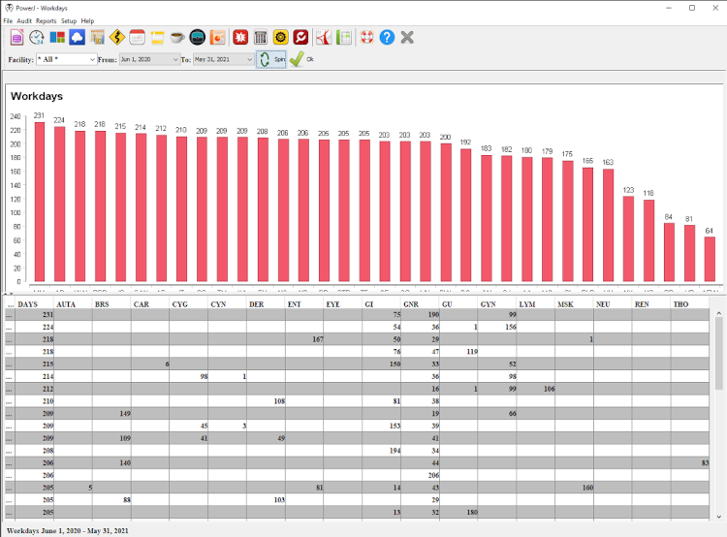Viewport: 727px width, 537px height.
Task: Sort by the DAYS column header
Action: tap(29, 304)
